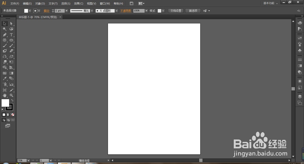Viewport: 304px width, 164px height.
Task: Set paint mode to Color
Action: pyautogui.click(x=4, y=115)
